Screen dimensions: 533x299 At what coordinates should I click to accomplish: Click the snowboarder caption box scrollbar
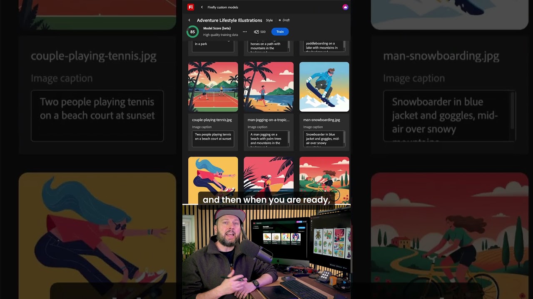point(344,137)
